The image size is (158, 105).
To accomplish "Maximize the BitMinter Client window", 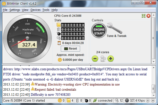I will (x=142, y=3).
